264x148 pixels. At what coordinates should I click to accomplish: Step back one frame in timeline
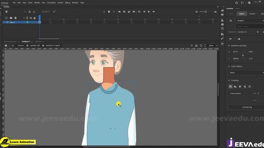144,12
